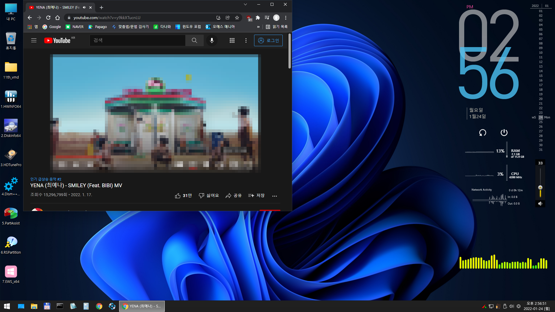Open the NAVER bookmark

click(x=75, y=27)
